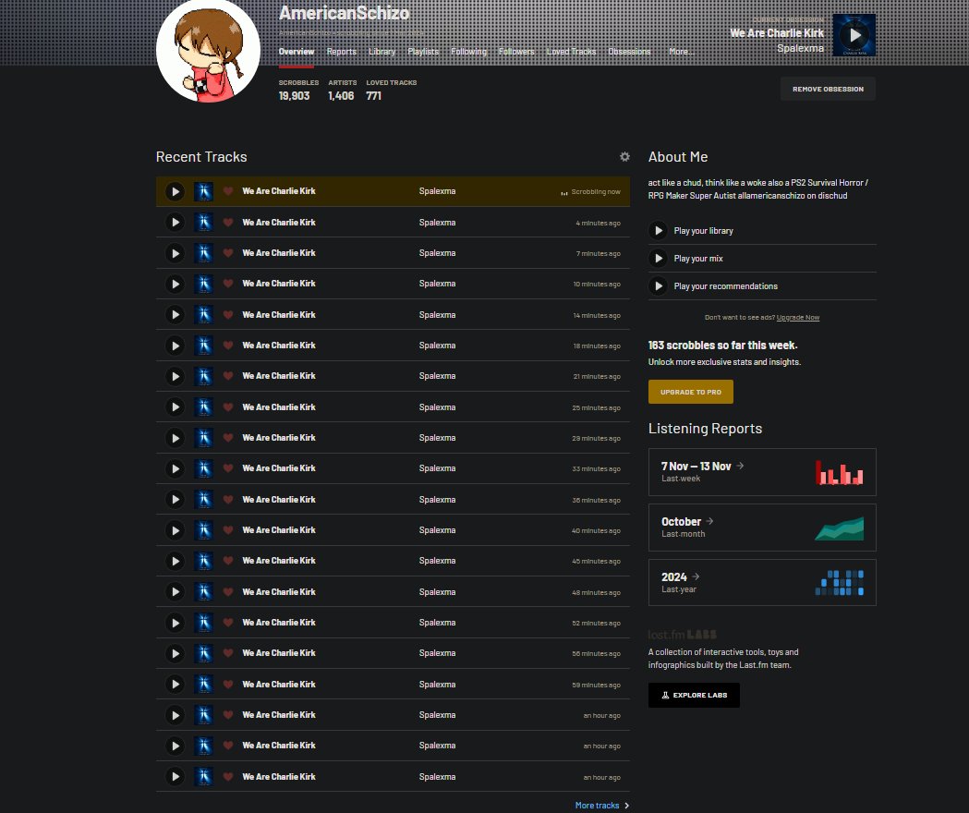The width and height of the screenshot is (969, 813).
Task: Open the Obsessions tab
Action: (x=629, y=52)
